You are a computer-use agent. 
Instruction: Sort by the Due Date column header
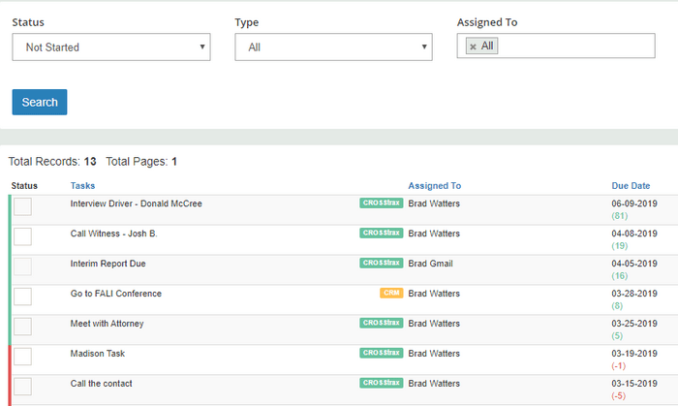(x=631, y=185)
